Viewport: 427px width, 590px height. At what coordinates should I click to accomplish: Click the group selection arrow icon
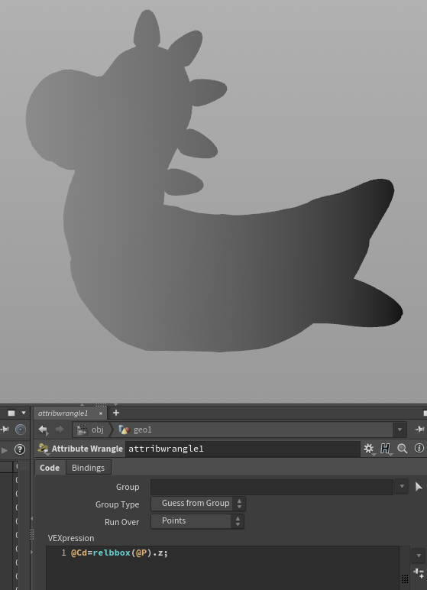(419, 487)
